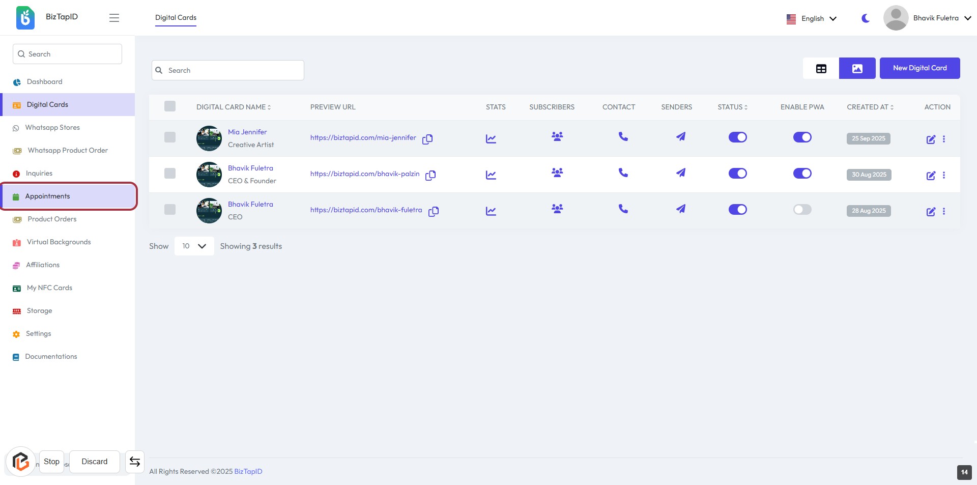The height and width of the screenshot is (485, 977).
Task: View subscribers of Bhavik Fuletra CEO & Founder card
Action: [557, 173]
